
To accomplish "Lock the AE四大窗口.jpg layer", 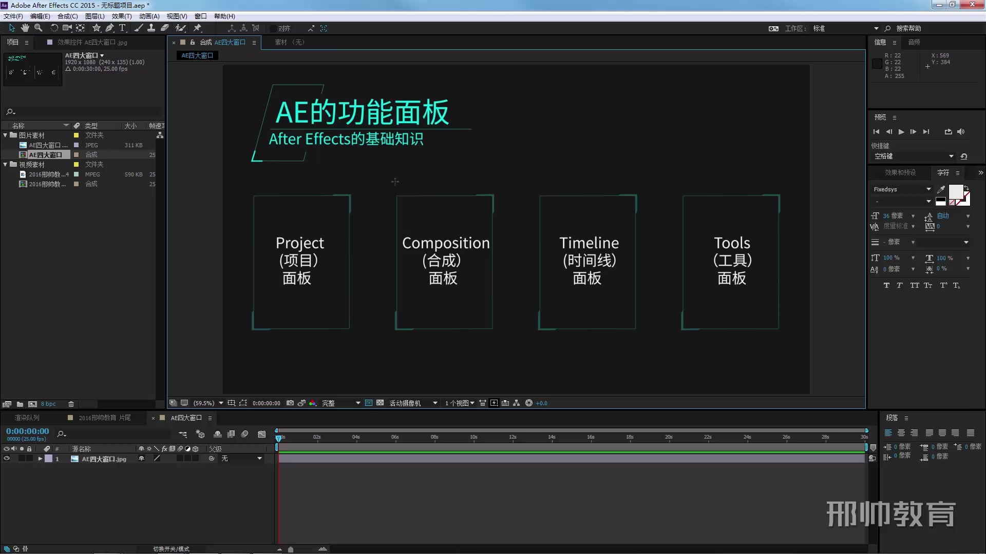I will point(29,459).
